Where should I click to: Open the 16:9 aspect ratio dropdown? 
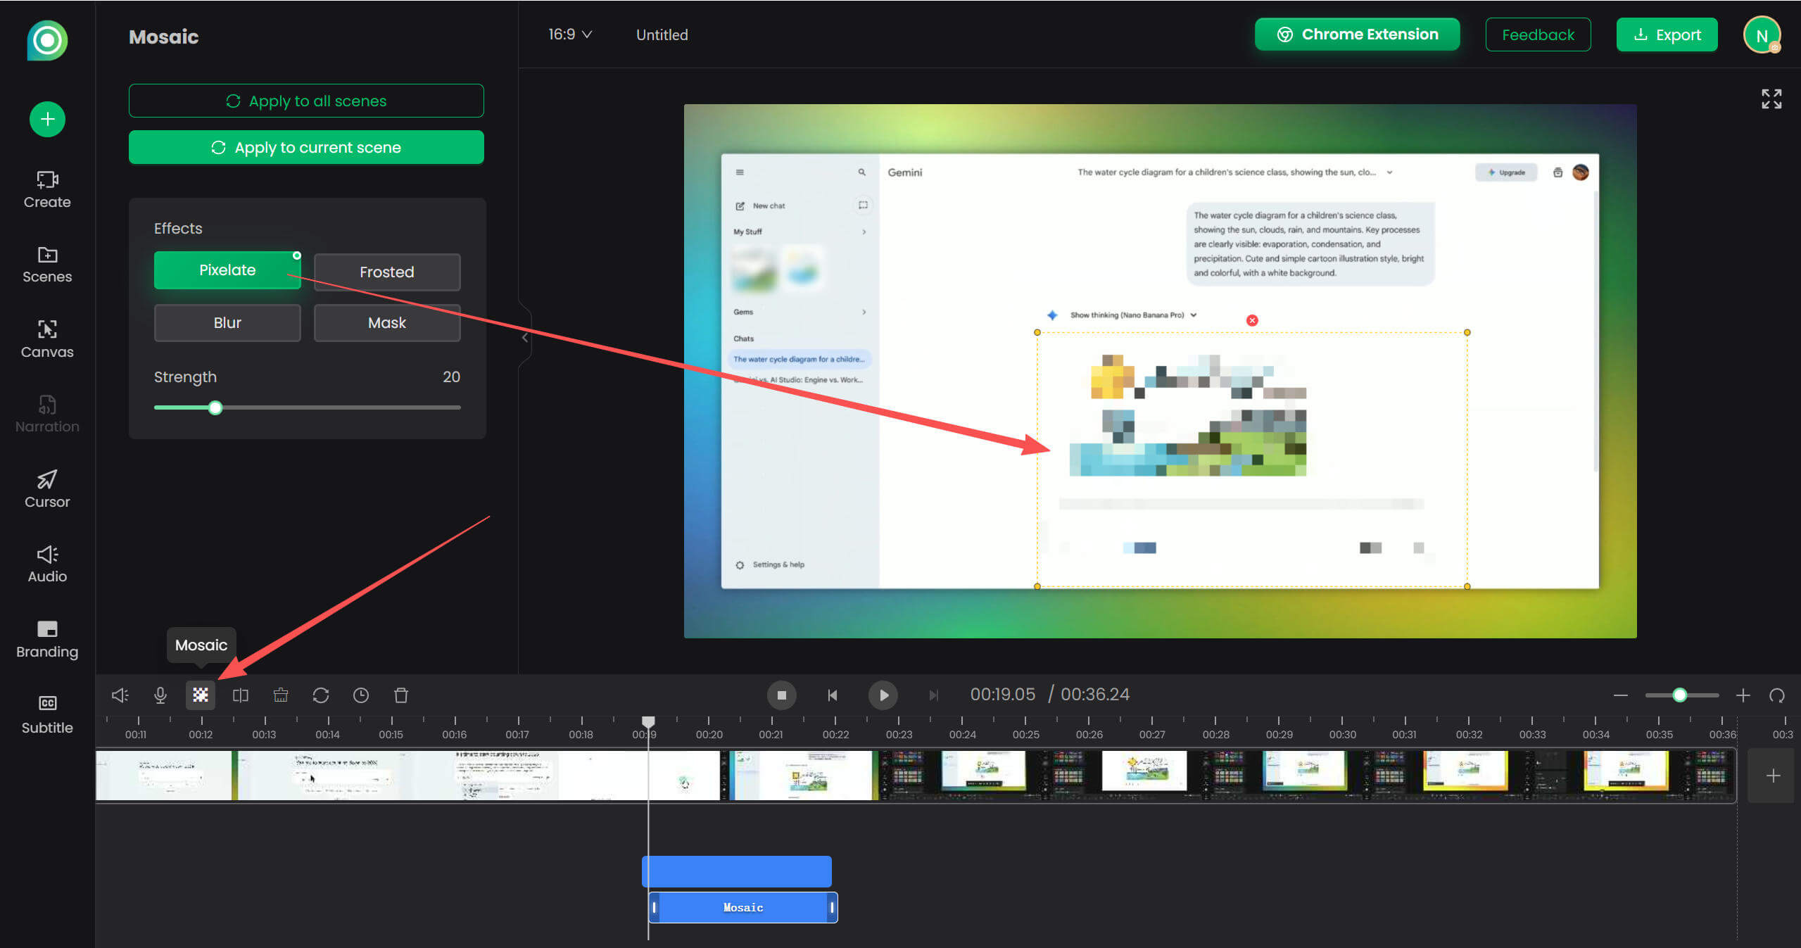tap(570, 34)
